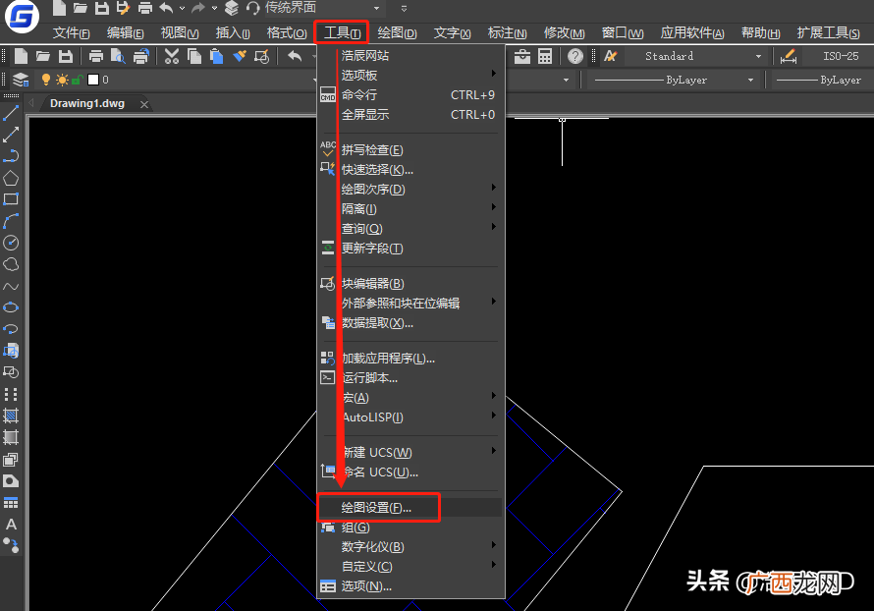Screen dimensions: 874x611
Task: Toggle layer freeze sun icon
Action: 62,80
